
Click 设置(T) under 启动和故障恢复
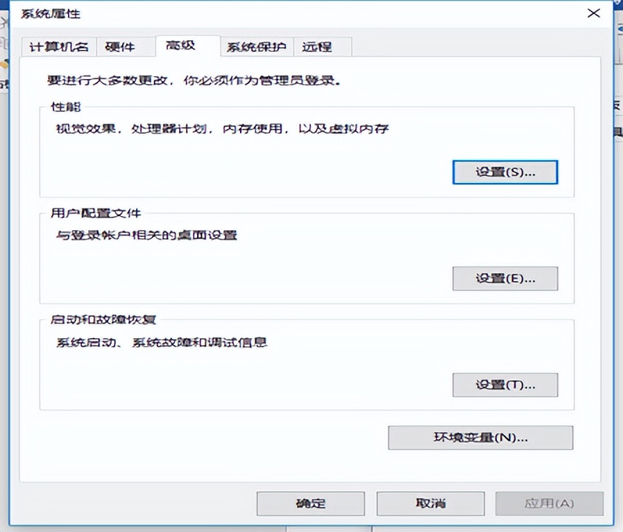(x=505, y=385)
